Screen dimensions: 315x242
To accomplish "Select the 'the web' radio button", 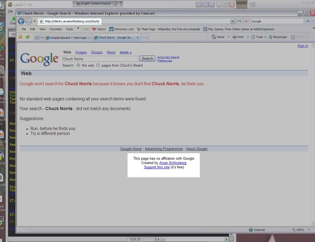I will (78, 65).
